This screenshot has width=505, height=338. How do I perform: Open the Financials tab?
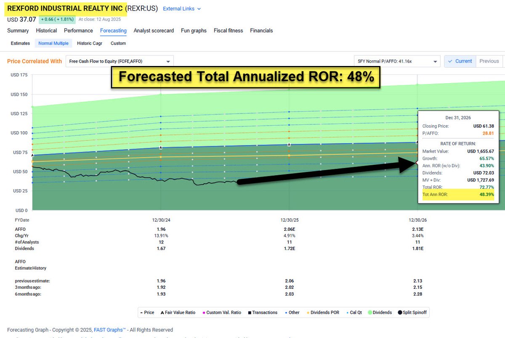click(261, 31)
